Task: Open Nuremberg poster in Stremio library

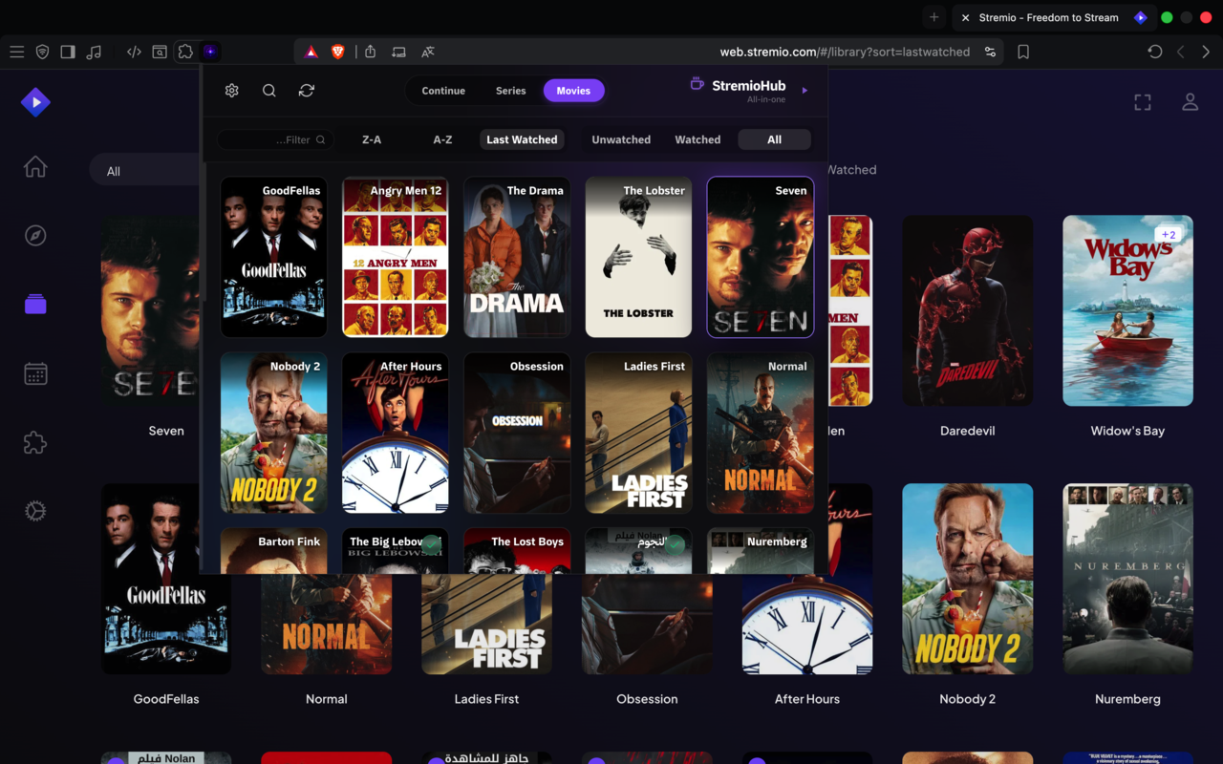Action: [x=1127, y=579]
